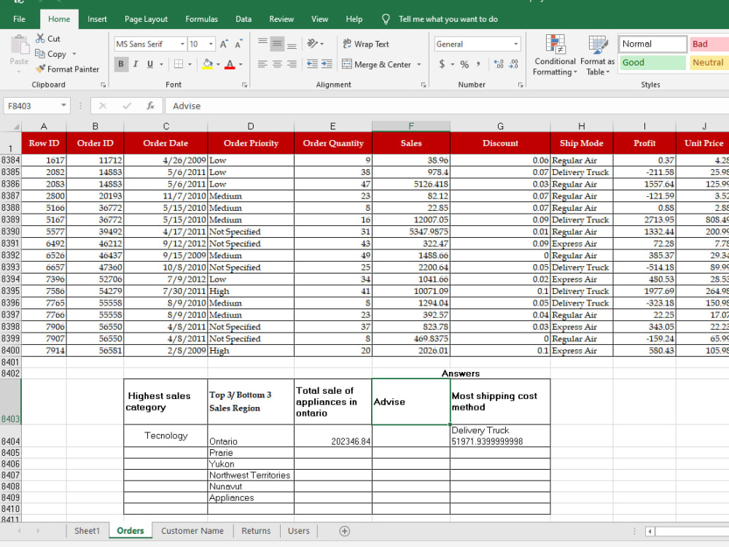Apply the Good cell style
Image resolution: width=729 pixels, height=547 pixels.
coord(652,62)
